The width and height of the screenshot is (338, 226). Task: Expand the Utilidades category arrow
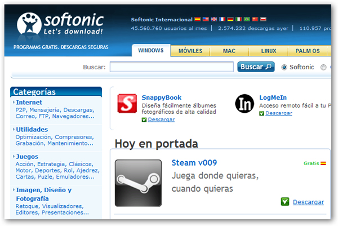coord(14,129)
